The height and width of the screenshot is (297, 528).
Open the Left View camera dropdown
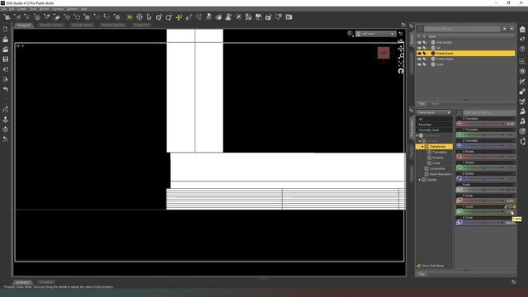tap(375, 34)
